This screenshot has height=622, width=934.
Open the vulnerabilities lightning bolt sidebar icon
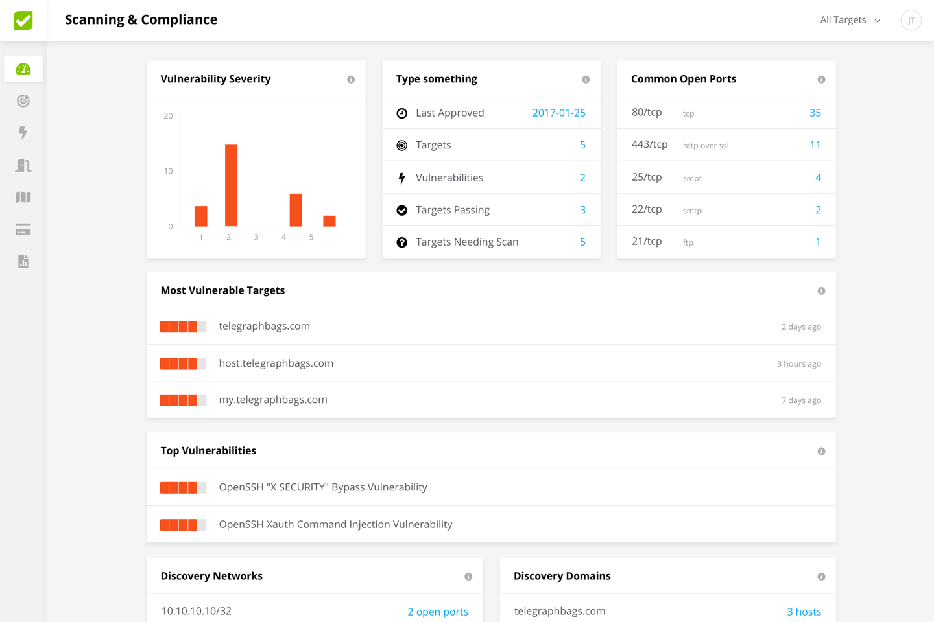(x=23, y=133)
